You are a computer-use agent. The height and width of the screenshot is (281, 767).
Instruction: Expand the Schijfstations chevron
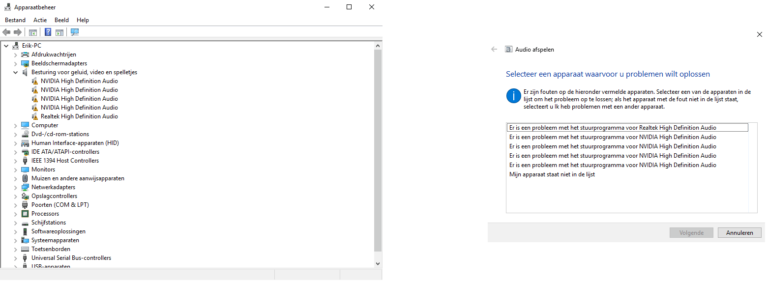coord(15,223)
